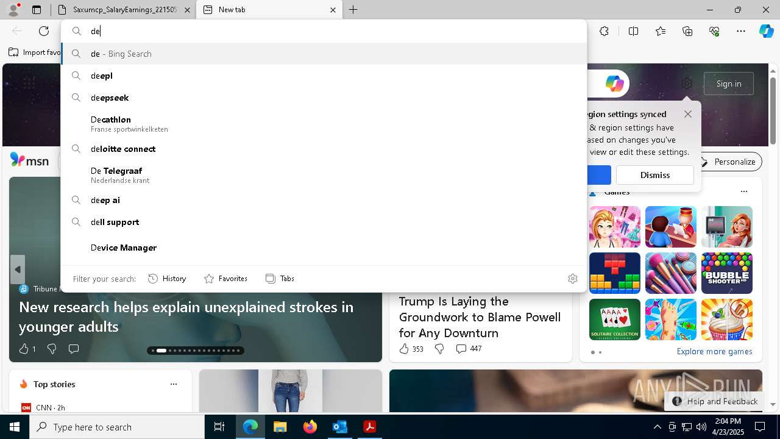Screen dimensions: 780x439
Task: Choose the 'deep ai' suggestion
Action: [324, 200]
